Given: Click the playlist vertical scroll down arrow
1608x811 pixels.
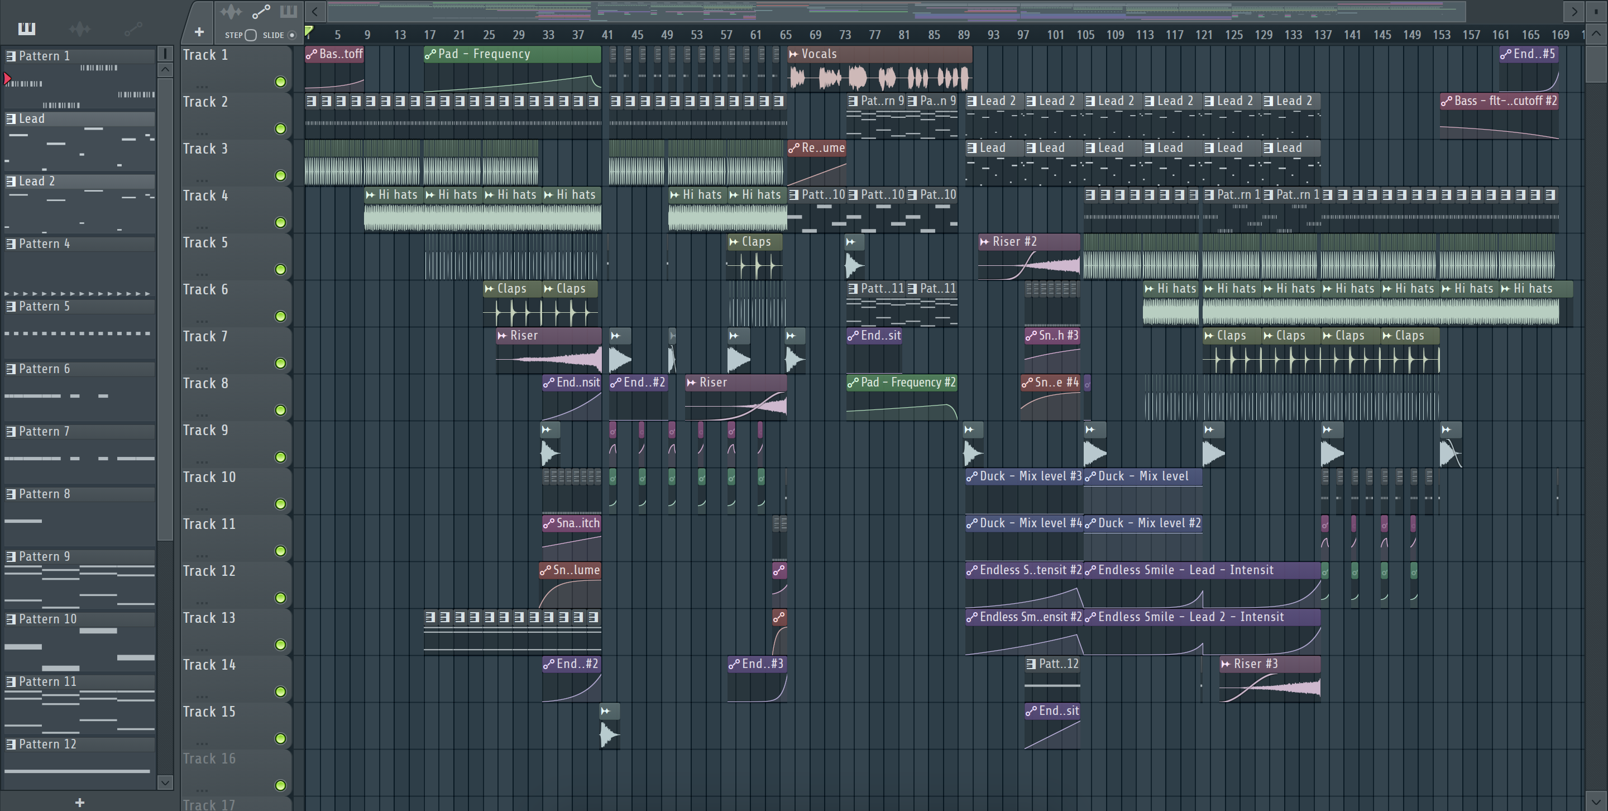Looking at the screenshot, I should [x=1596, y=800].
